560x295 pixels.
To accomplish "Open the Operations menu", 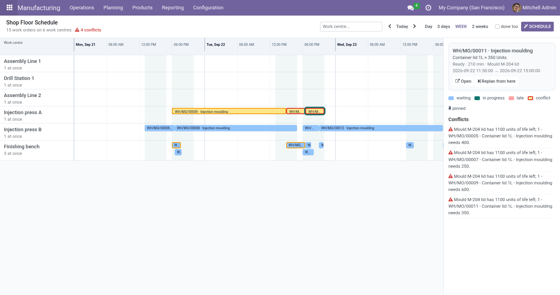I will (x=82, y=8).
